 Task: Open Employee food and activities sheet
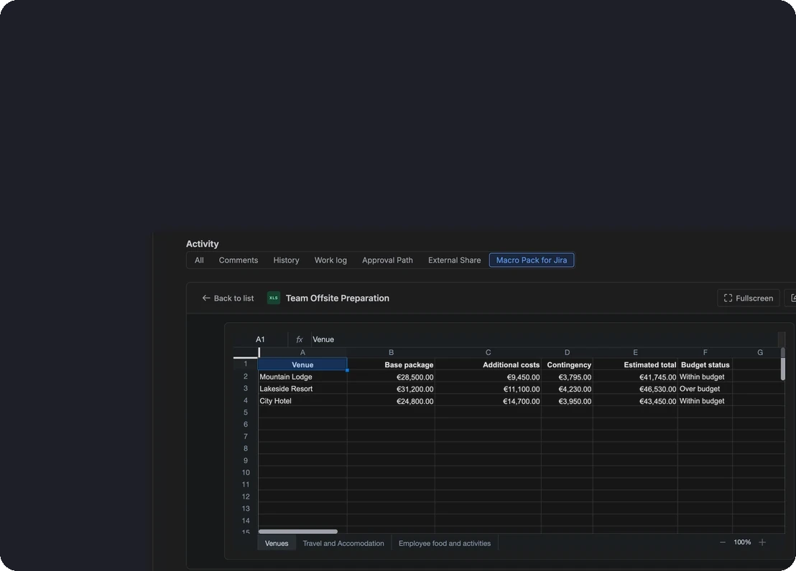click(x=445, y=543)
